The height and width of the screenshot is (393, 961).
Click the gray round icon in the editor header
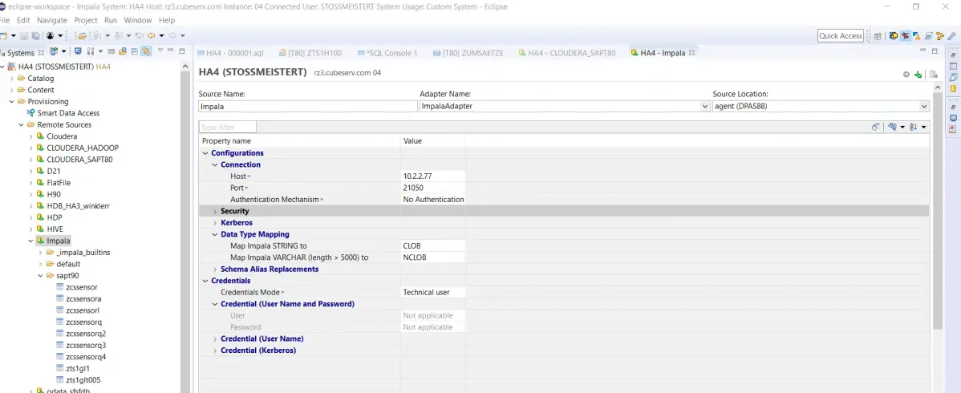(906, 74)
